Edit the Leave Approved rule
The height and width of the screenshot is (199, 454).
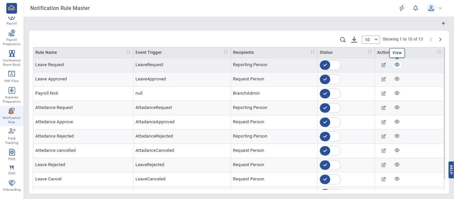point(383,79)
